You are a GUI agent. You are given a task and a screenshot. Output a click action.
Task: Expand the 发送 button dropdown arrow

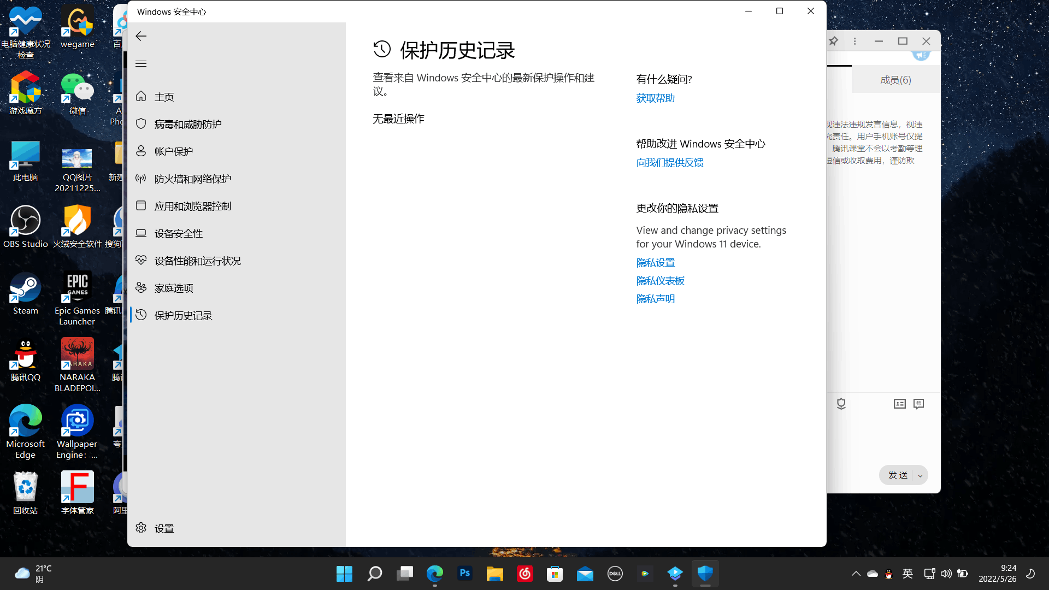point(920,475)
